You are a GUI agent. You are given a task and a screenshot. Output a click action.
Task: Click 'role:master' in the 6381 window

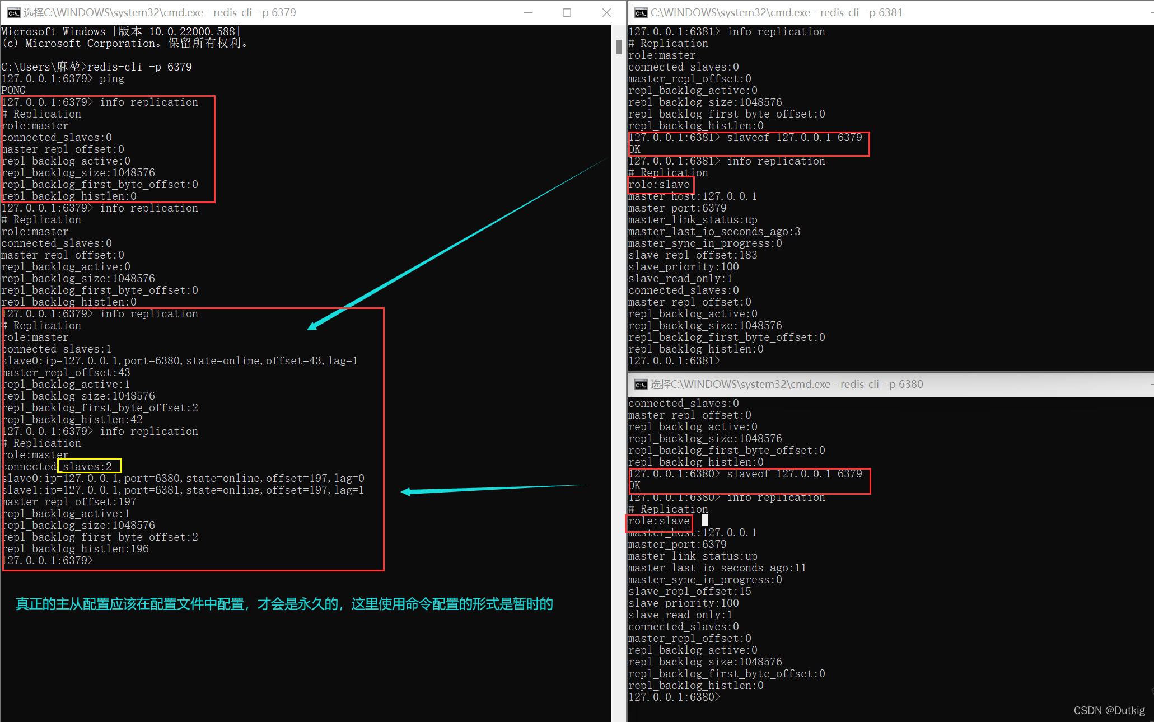click(x=662, y=55)
